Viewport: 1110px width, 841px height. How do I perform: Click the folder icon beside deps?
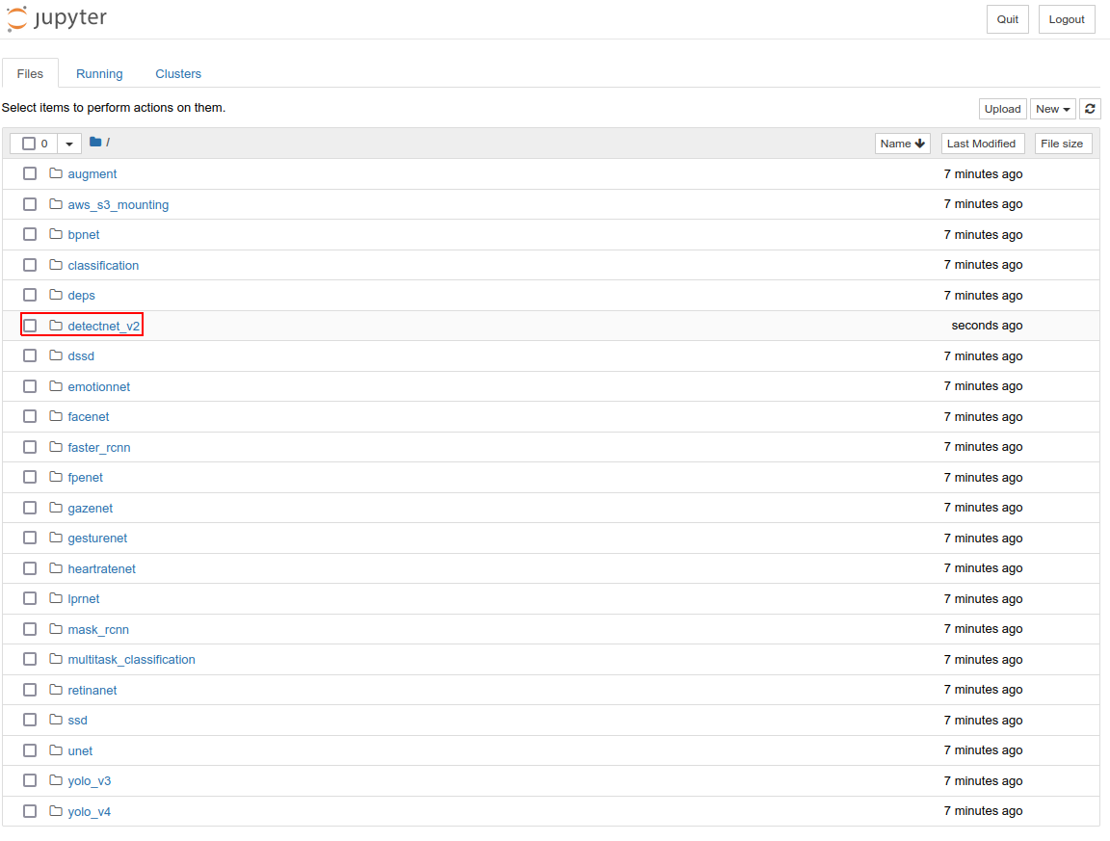coord(56,295)
